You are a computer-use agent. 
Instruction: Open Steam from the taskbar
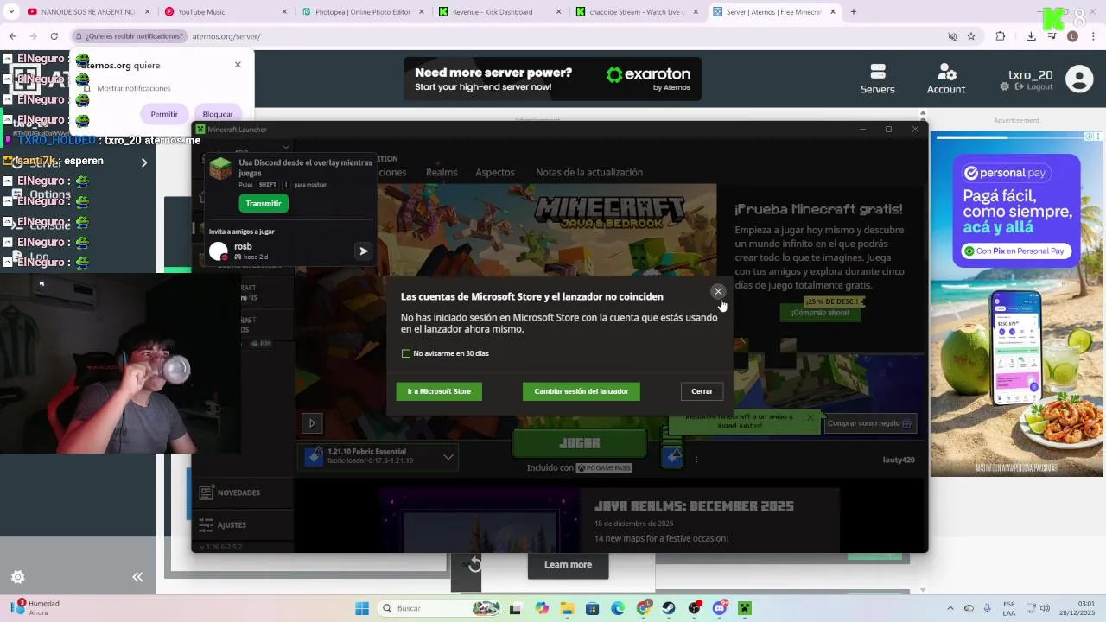[x=669, y=608]
